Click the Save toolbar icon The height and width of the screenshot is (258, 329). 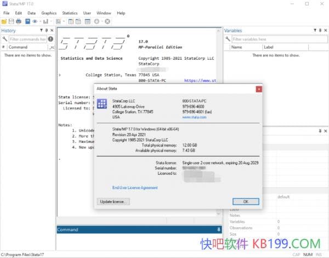coord(12,21)
